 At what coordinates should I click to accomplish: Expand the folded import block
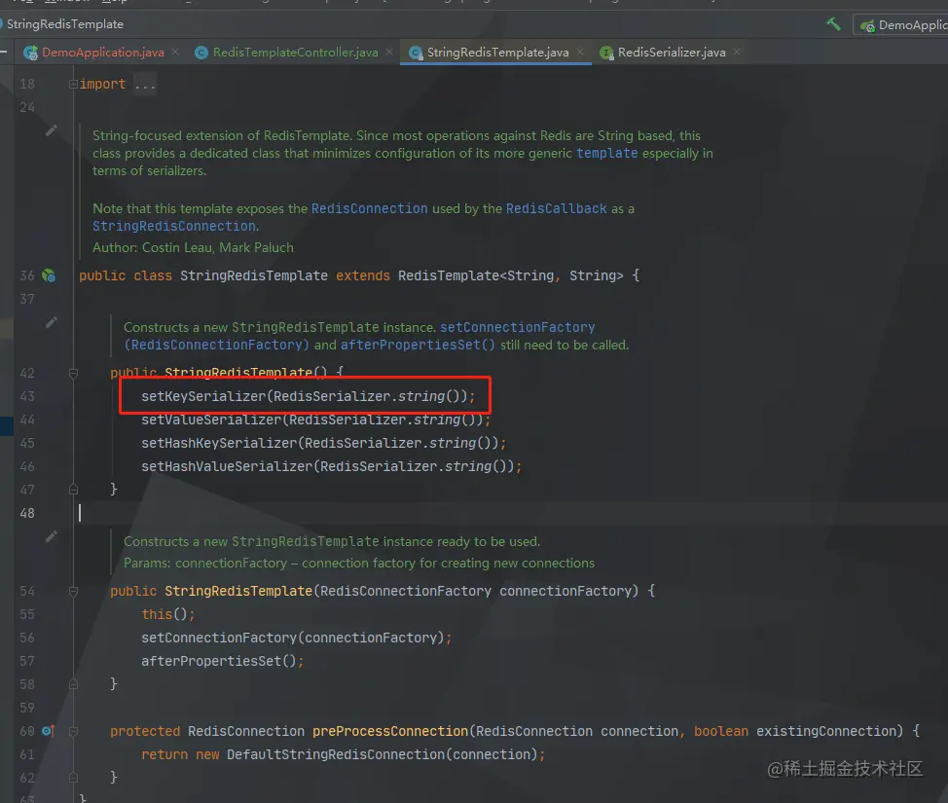[x=73, y=84]
